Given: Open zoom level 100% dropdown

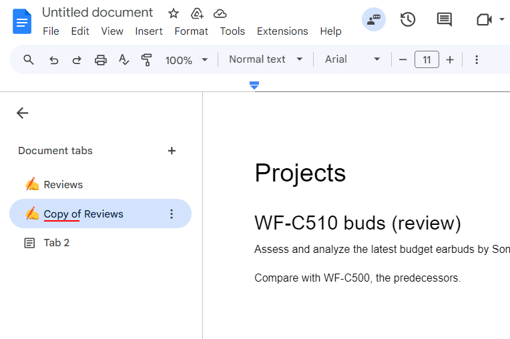Looking at the screenshot, I should pyautogui.click(x=186, y=60).
